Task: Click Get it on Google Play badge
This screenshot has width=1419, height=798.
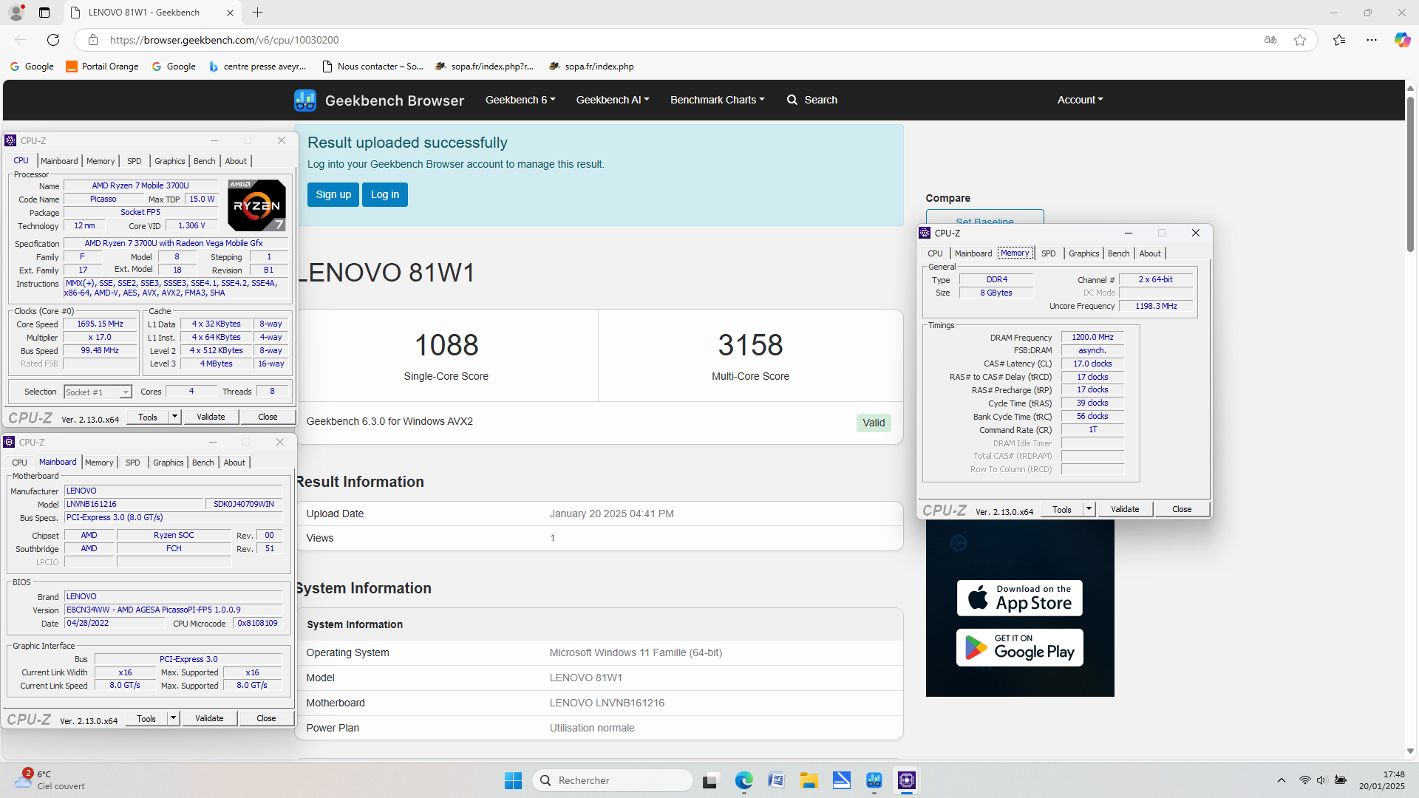Action: [x=1020, y=648]
